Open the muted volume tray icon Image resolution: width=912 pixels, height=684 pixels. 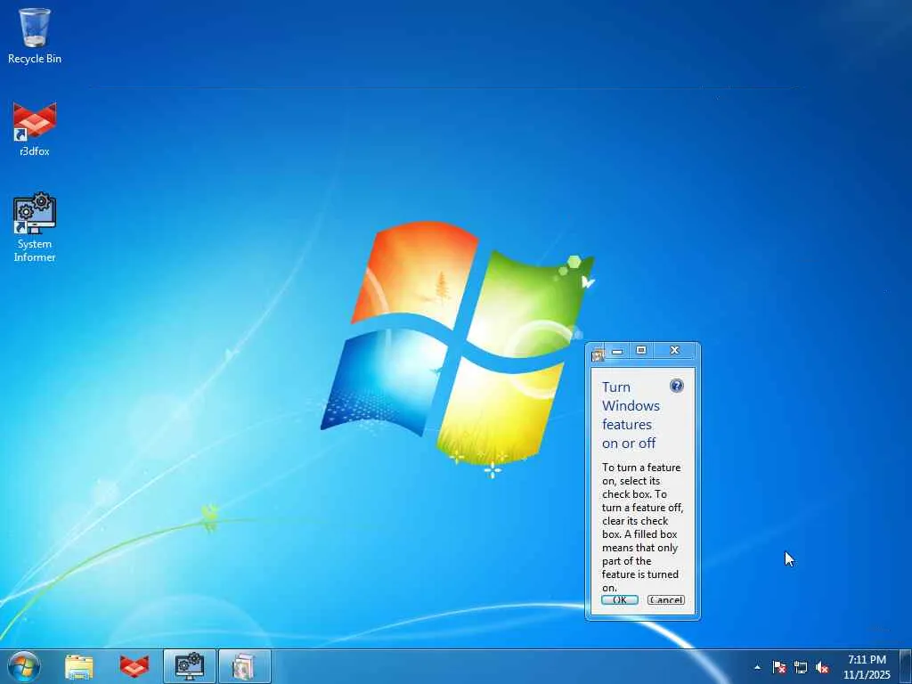pyautogui.click(x=822, y=667)
